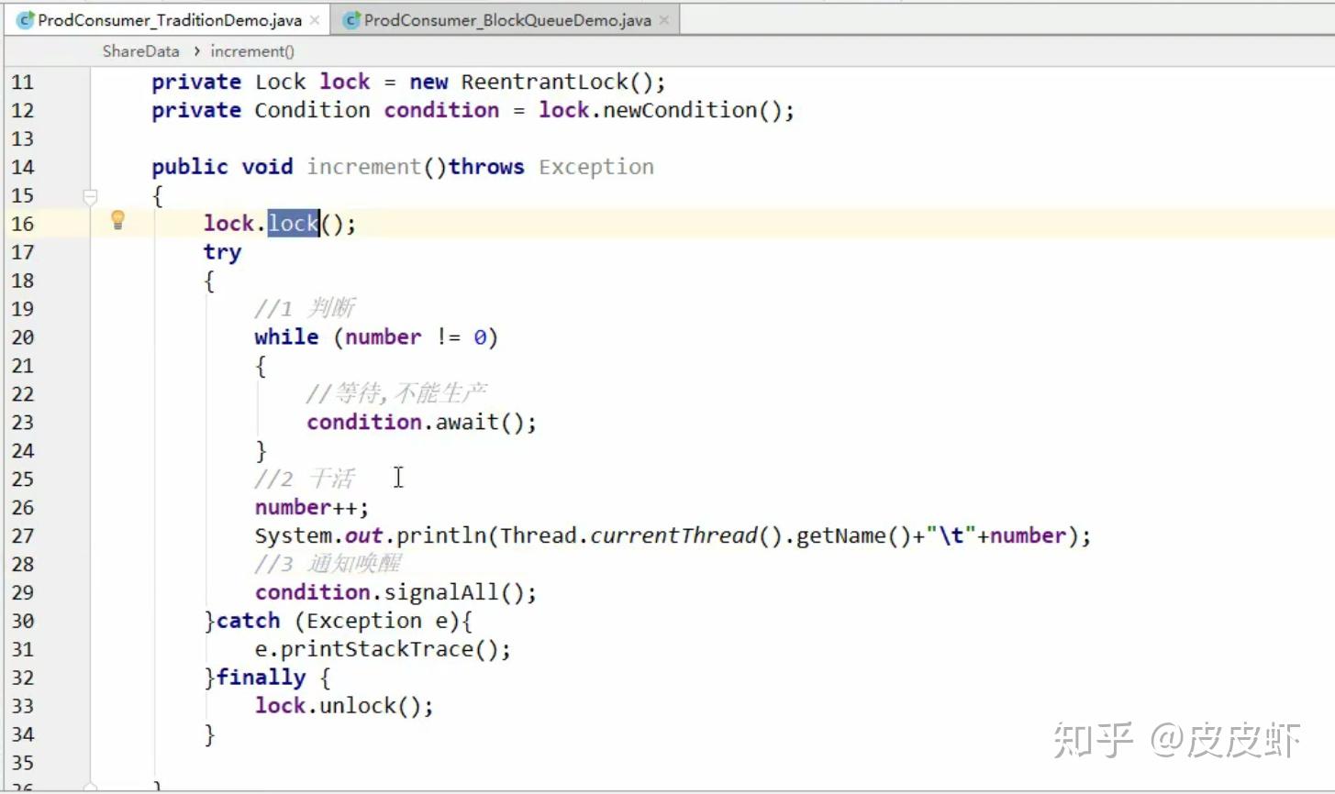1335x794 pixels.
Task: Collapse the increment() method fold marker
Action: click(90, 195)
